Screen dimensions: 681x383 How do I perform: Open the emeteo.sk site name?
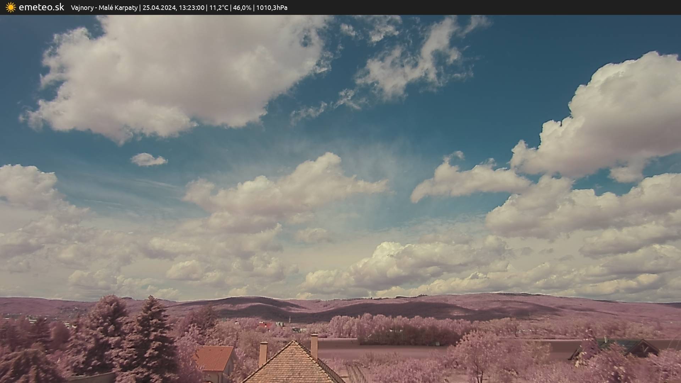coord(41,7)
